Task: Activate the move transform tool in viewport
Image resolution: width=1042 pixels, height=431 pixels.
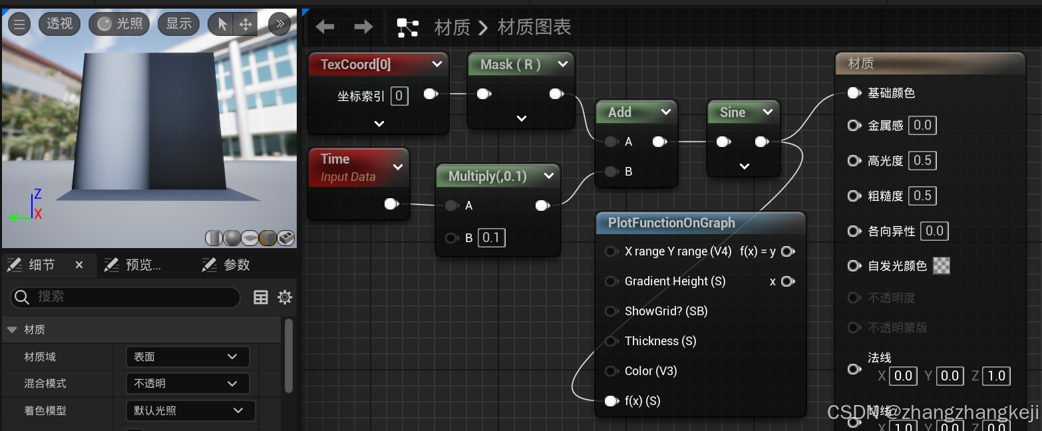Action: pos(246,24)
